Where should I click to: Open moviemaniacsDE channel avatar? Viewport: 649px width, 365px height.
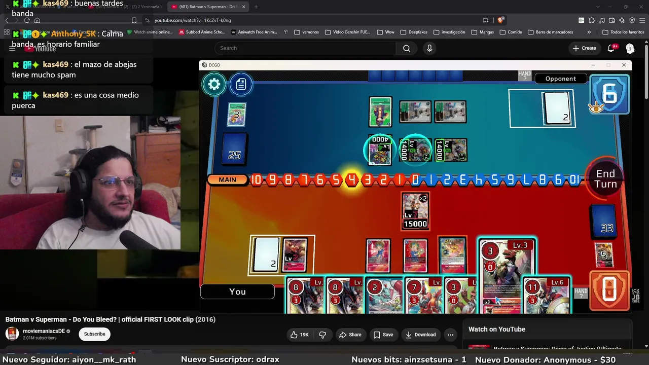12,334
